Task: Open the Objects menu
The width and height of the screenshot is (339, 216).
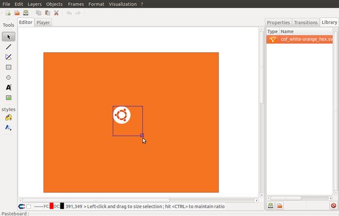Action: coord(54,4)
